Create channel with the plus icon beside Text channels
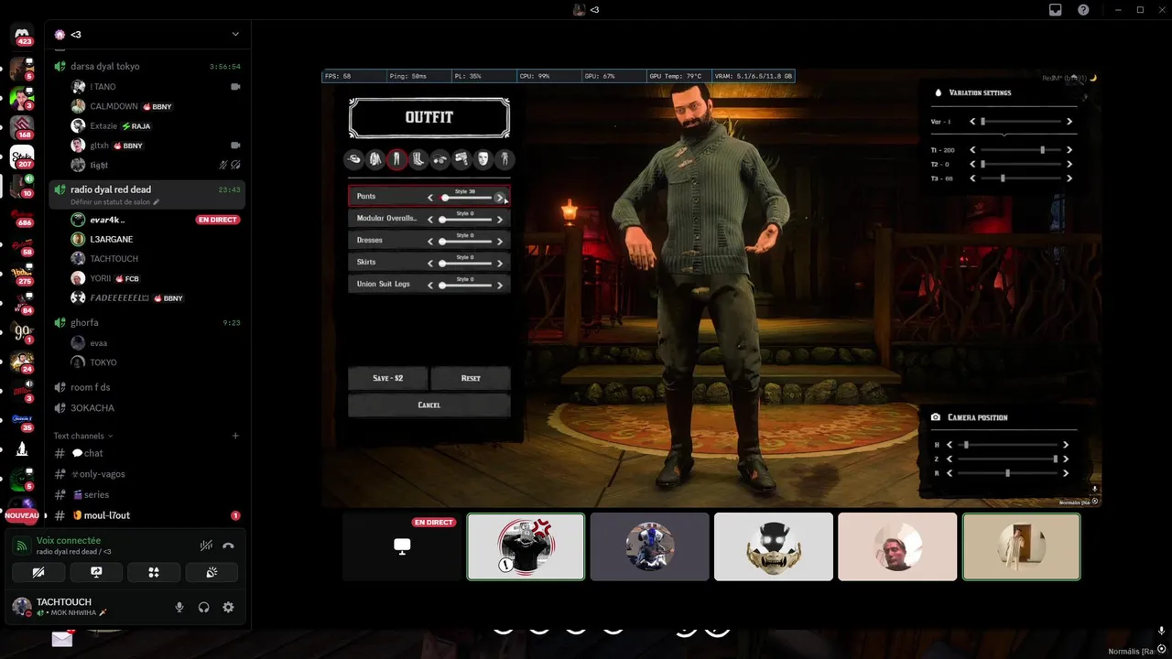Viewport: 1172px width, 659px height. point(235,436)
